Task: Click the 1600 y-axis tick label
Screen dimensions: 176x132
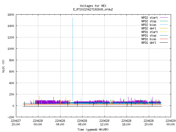Action: coord(11,15)
